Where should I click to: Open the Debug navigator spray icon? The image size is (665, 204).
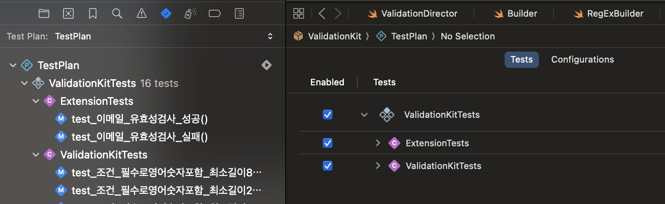point(190,13)
